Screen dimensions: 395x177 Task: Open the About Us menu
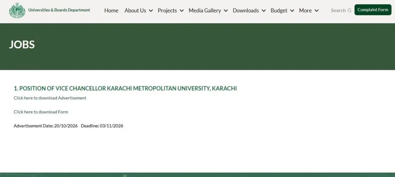[135, 10]
